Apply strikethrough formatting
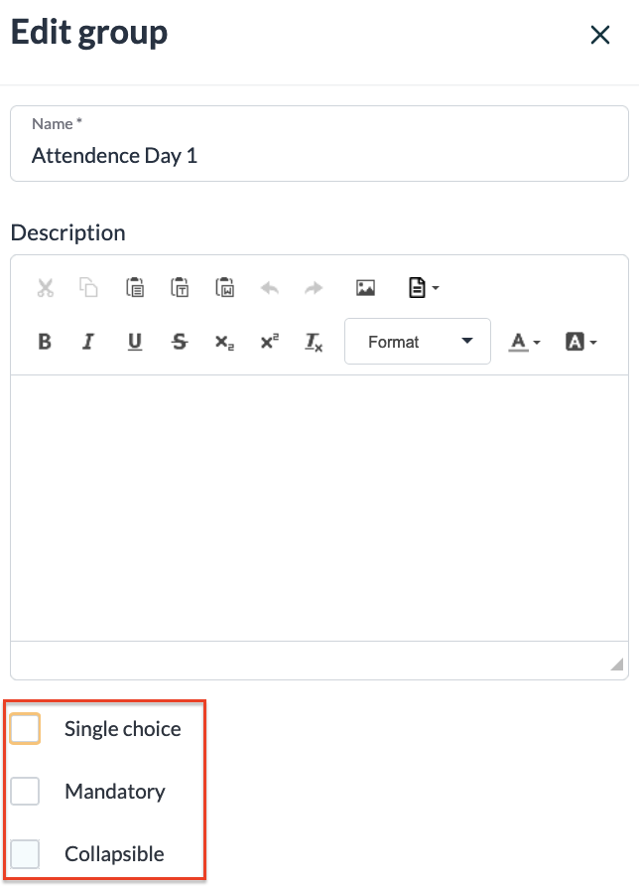The width and height of the screenshot is (639, 890). [x=180, y=342]
